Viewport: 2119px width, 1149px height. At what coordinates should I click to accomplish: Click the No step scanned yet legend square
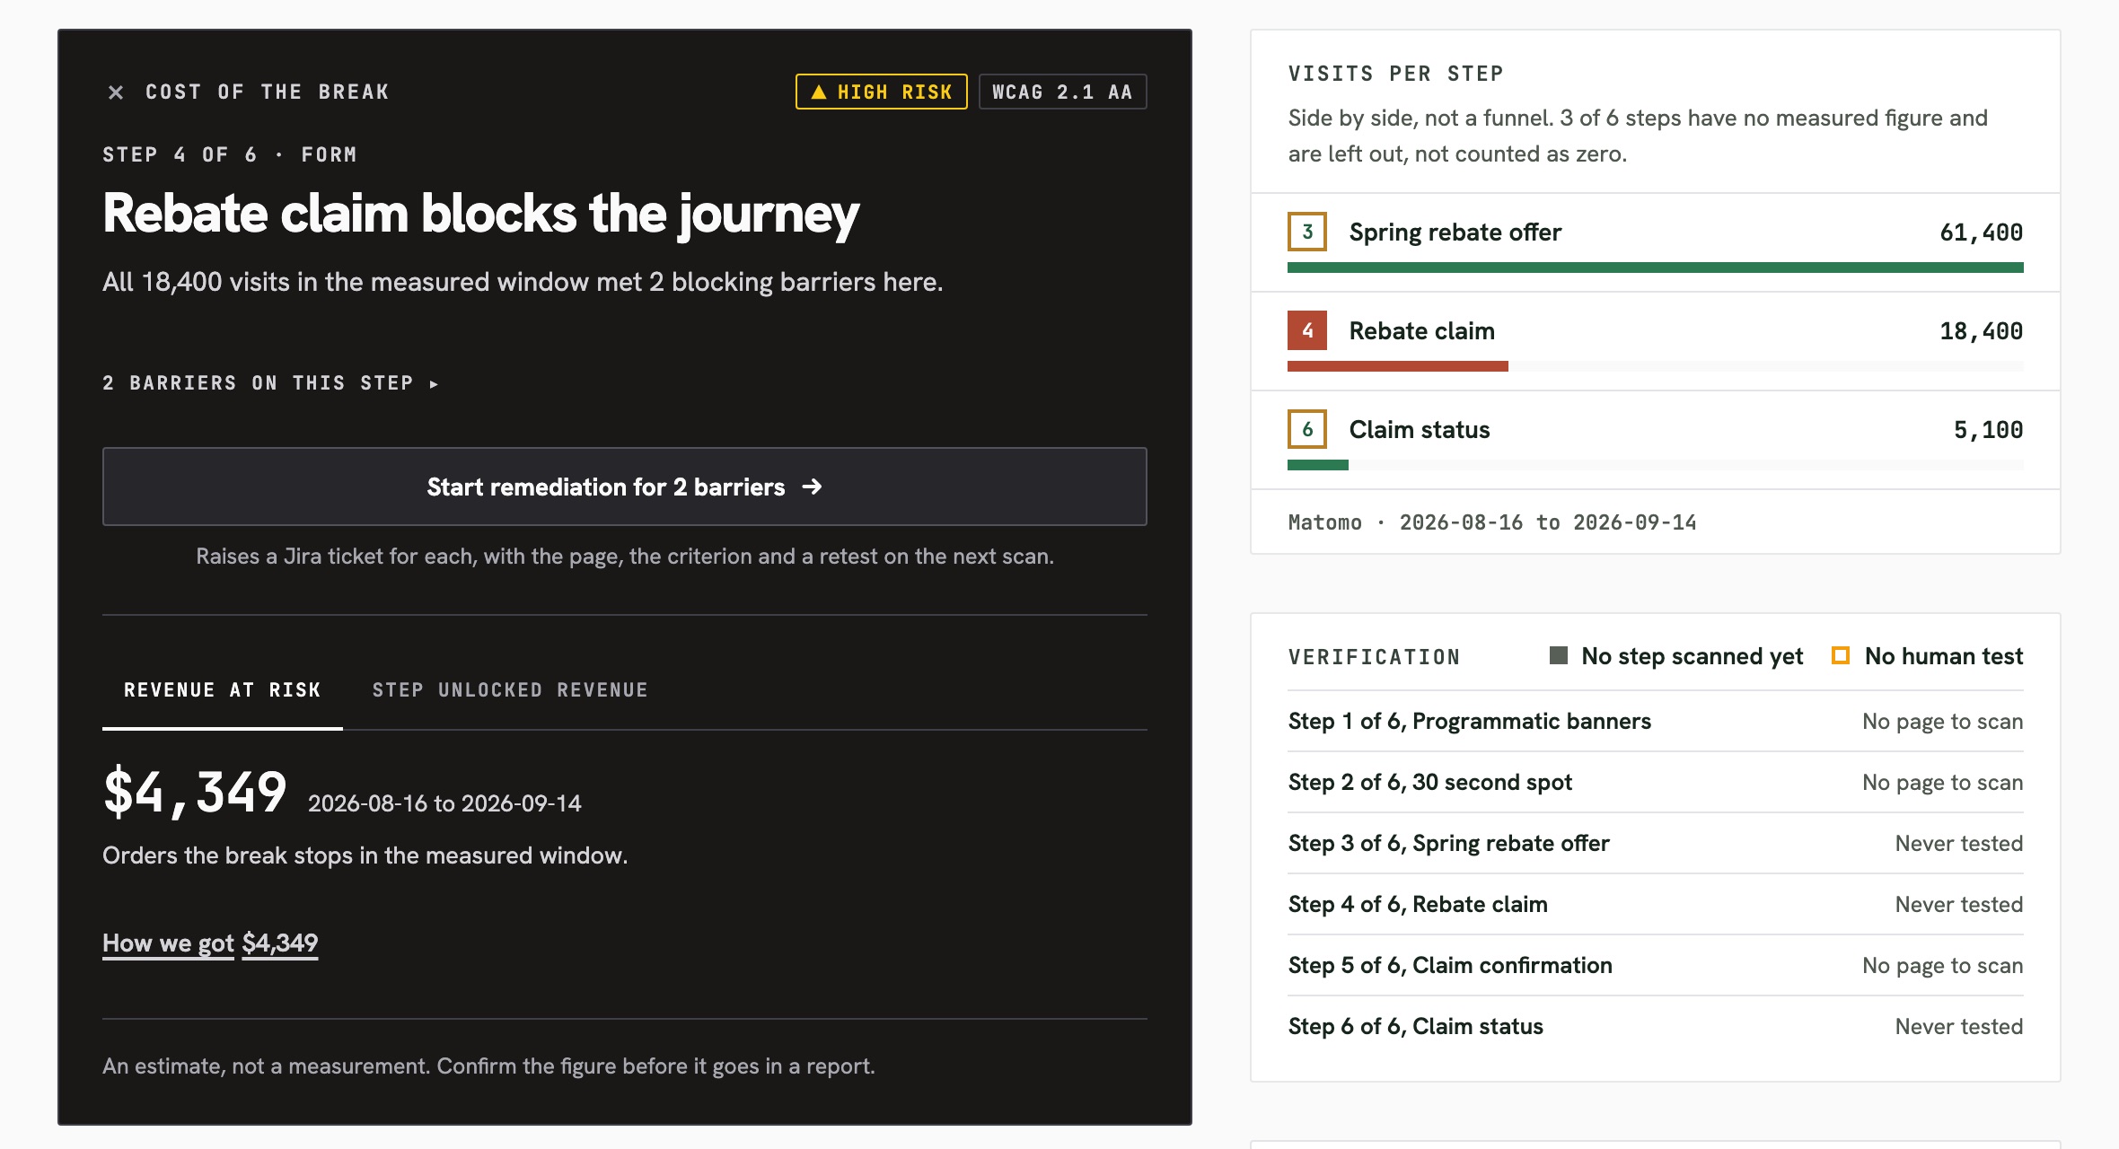pyautogui.click(x=1559, y=655)
